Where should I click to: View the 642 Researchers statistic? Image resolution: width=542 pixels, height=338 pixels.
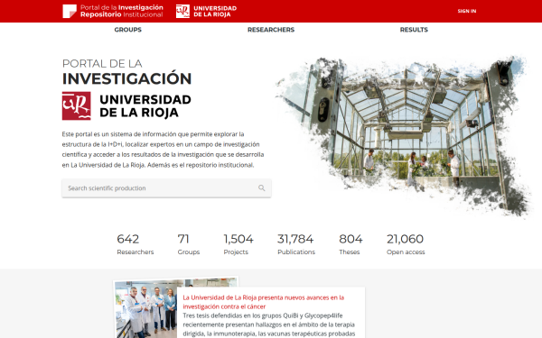pos(135,244)
